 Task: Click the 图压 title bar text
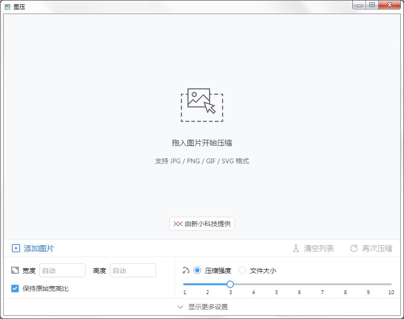(x=18, y=7)
